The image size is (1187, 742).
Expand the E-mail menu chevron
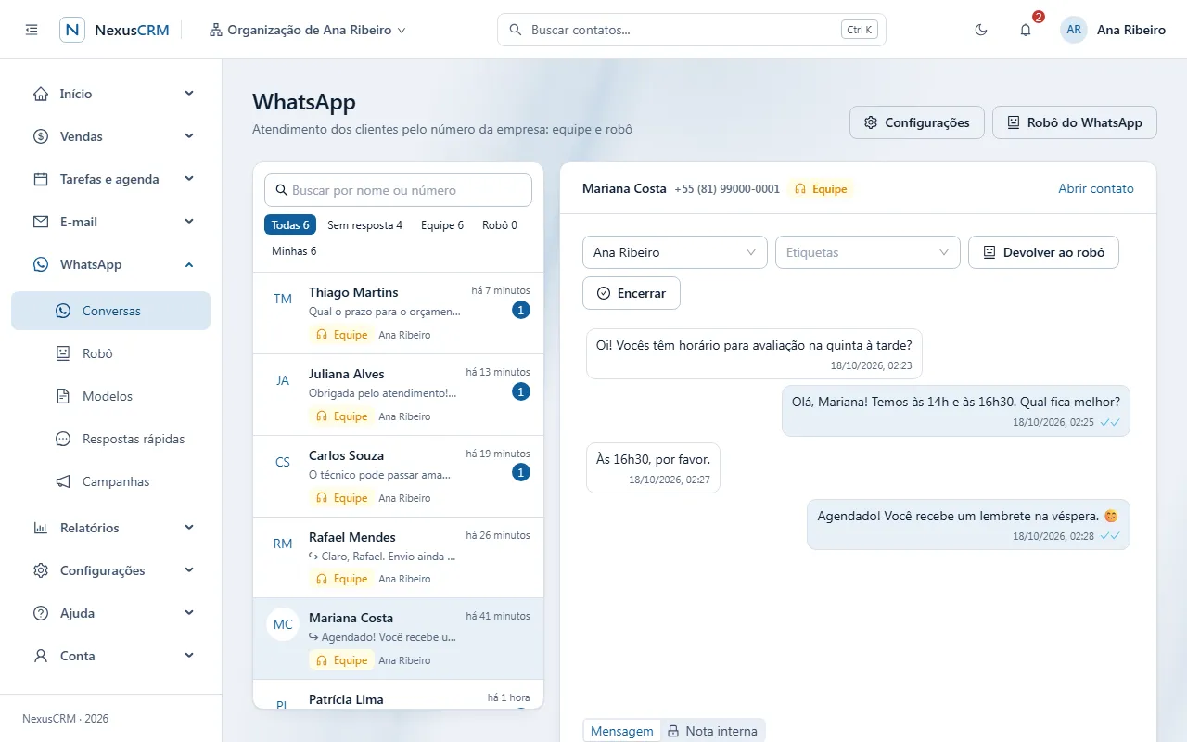tap(189, 222)
